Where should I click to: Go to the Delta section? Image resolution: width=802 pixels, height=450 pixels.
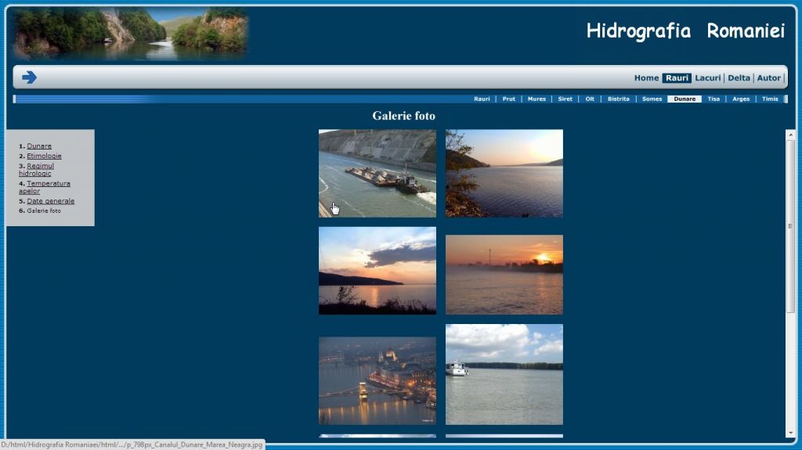click(739, 78)
